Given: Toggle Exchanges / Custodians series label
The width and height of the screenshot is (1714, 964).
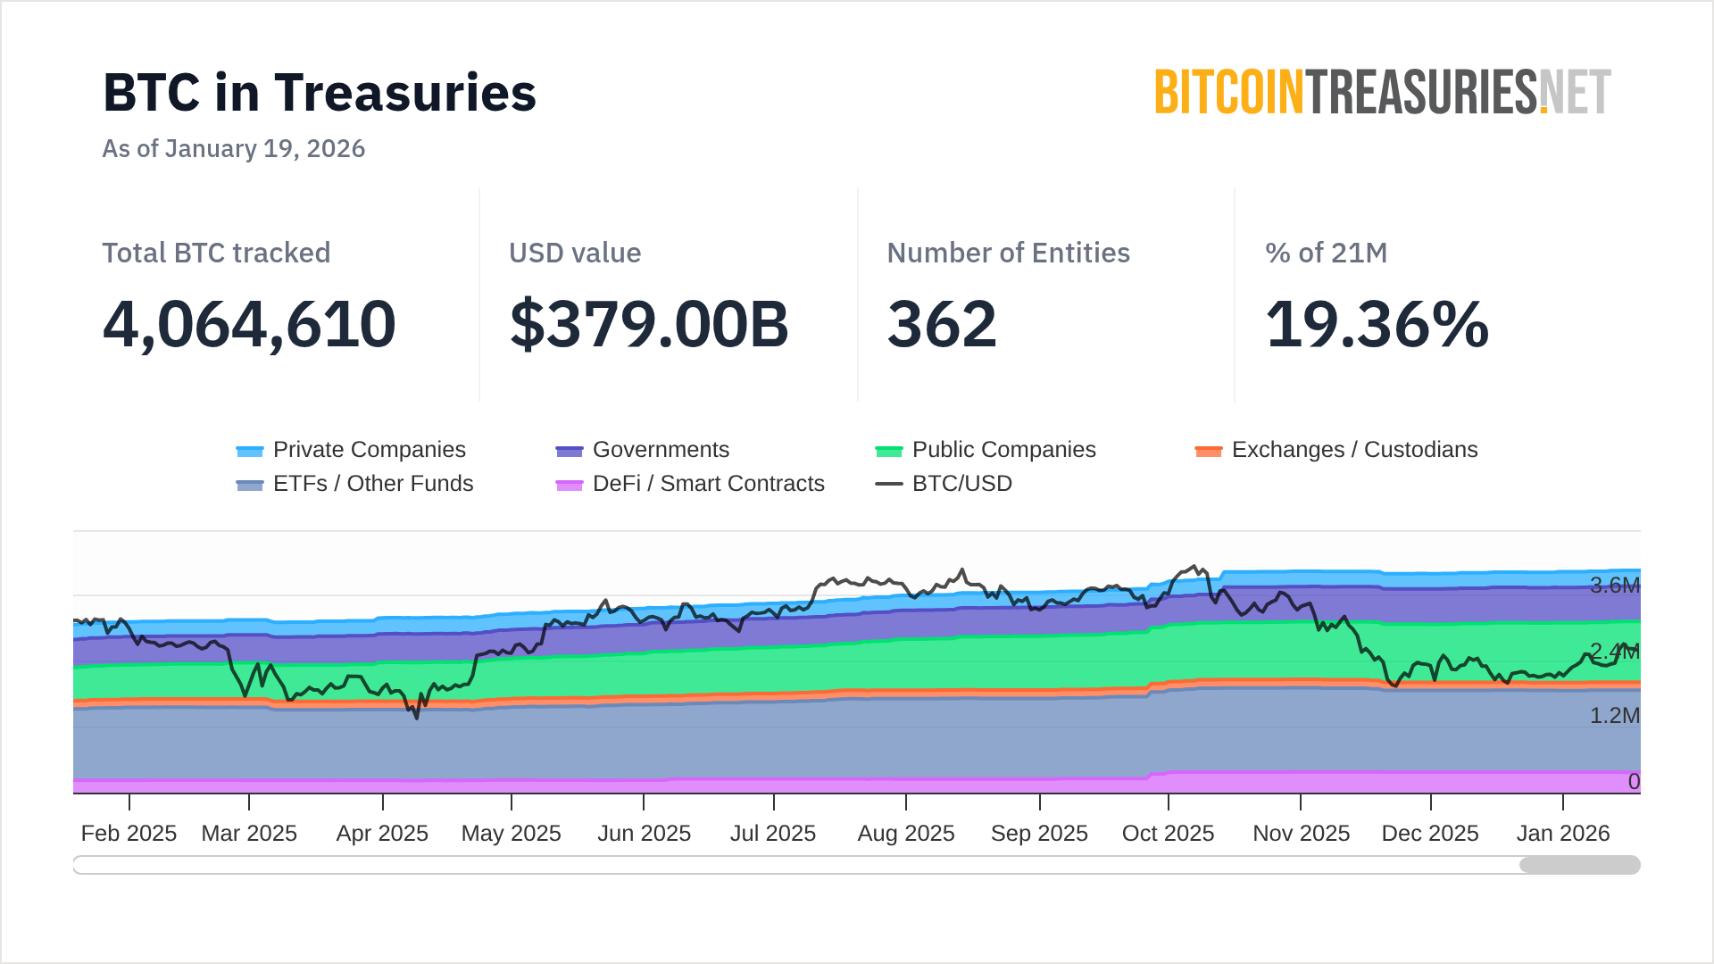Looking at the screenshot, I should [1354, 450].
